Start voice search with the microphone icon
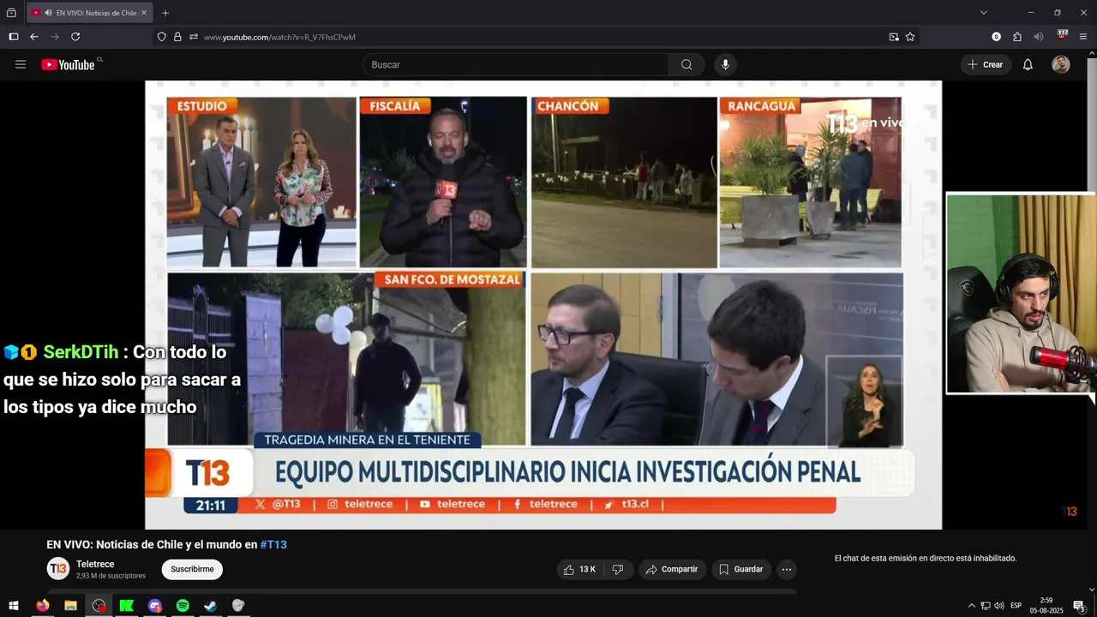 coord(726,64)
